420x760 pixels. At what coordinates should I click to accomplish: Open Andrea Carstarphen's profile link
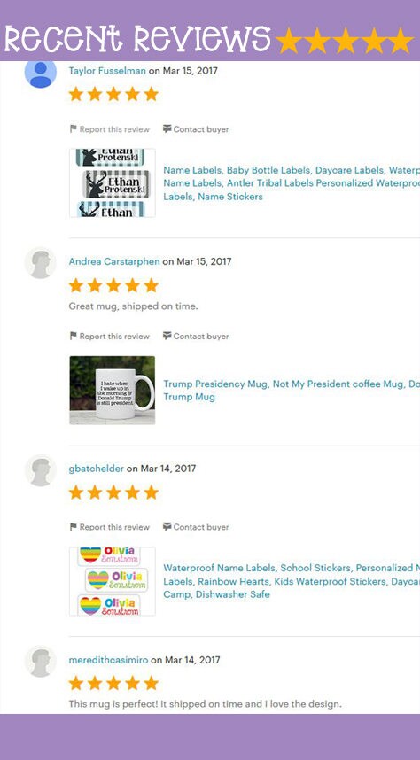(x=114, y=261)
